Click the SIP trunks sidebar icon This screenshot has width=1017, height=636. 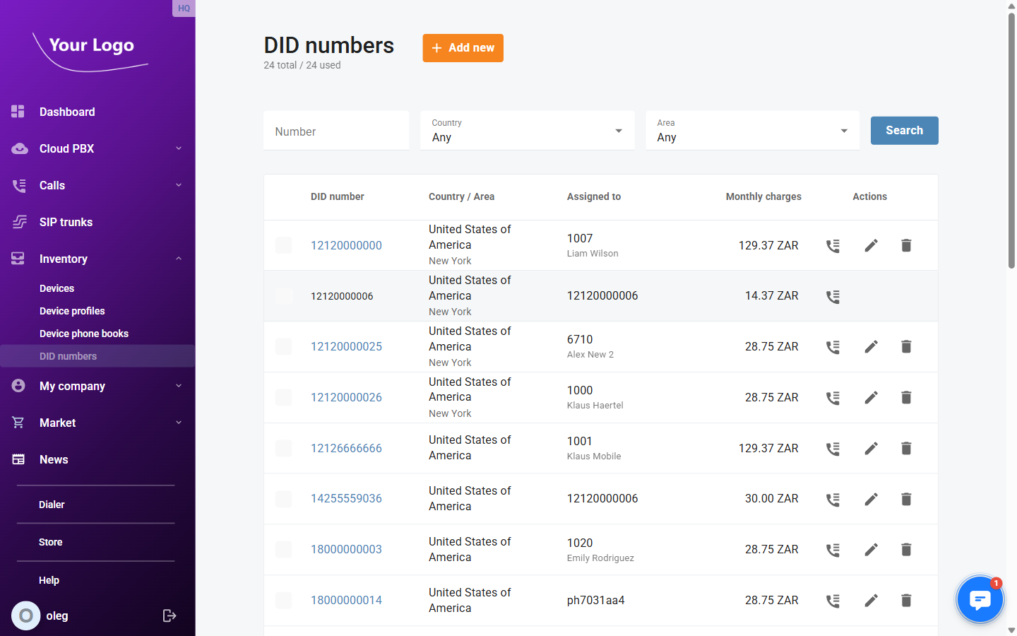17,222
